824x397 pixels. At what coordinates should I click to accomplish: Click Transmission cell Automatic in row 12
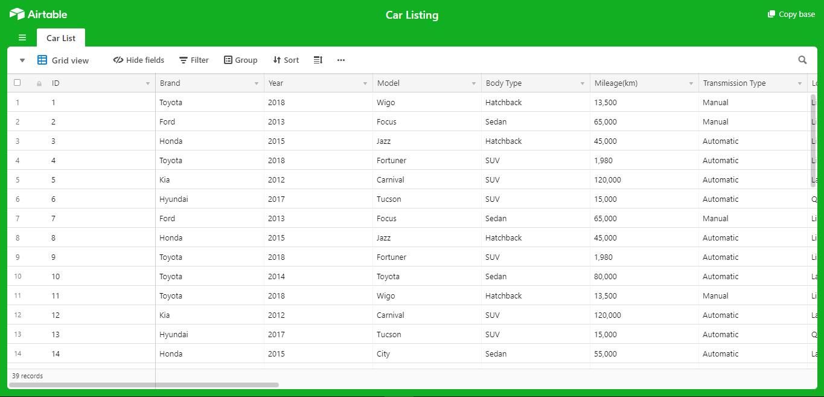coord(753,315)
